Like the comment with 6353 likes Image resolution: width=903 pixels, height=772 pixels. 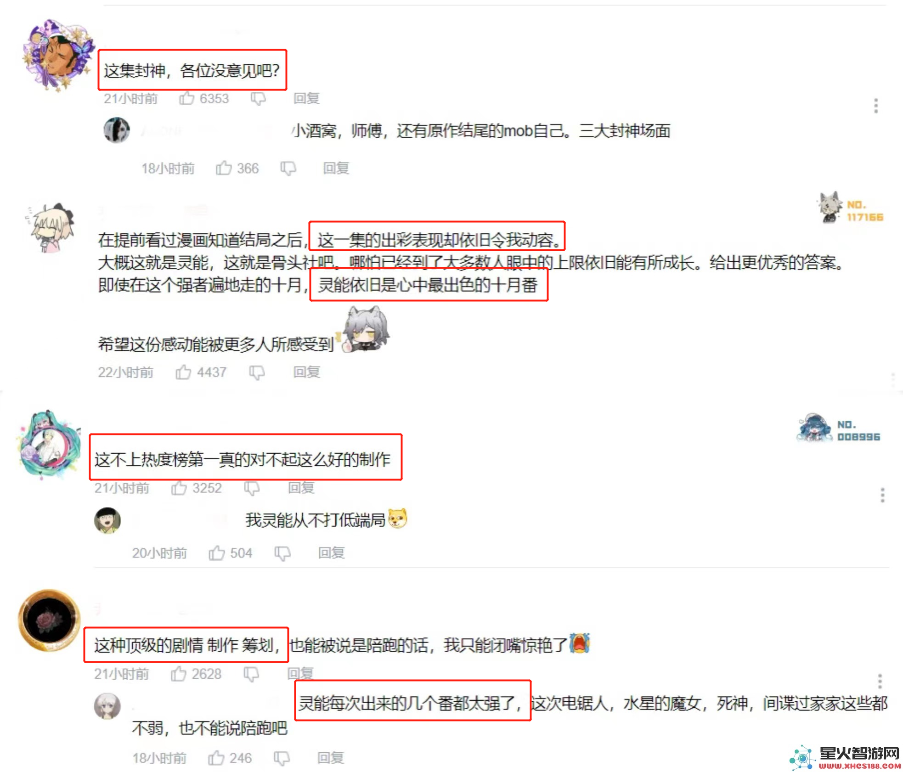pos(186,98)
